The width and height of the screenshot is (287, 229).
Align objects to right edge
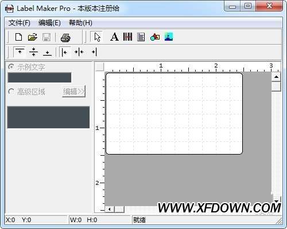click(x=94, y=52)
